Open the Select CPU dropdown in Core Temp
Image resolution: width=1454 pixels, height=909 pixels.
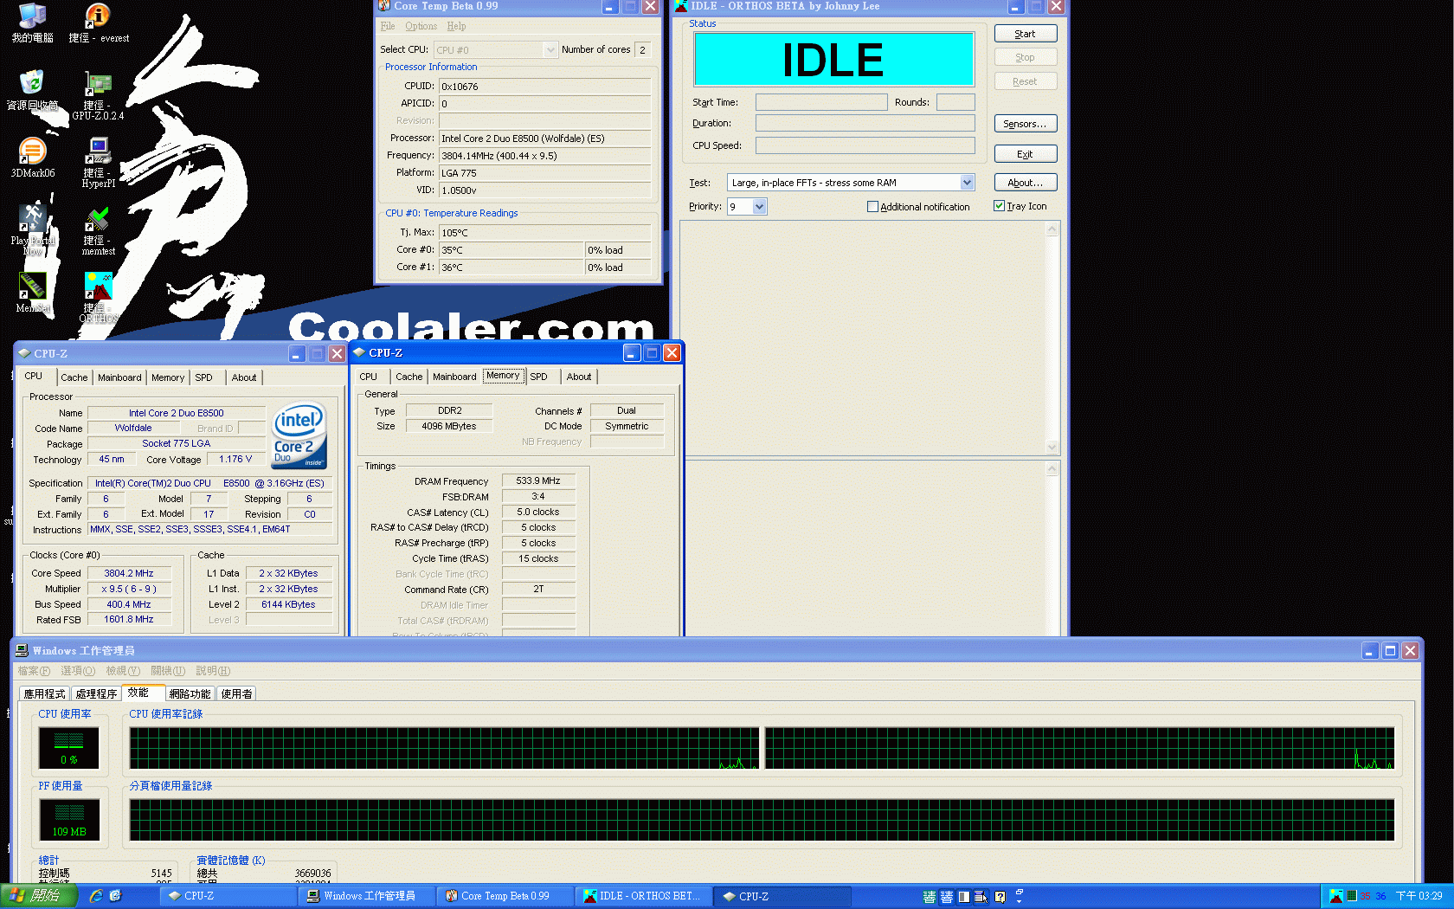(x=550, y=50)
